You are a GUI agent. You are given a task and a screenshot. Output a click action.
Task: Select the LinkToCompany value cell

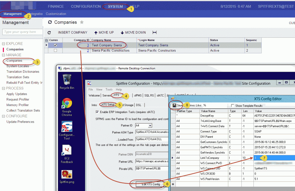click(x=274, y=158)
